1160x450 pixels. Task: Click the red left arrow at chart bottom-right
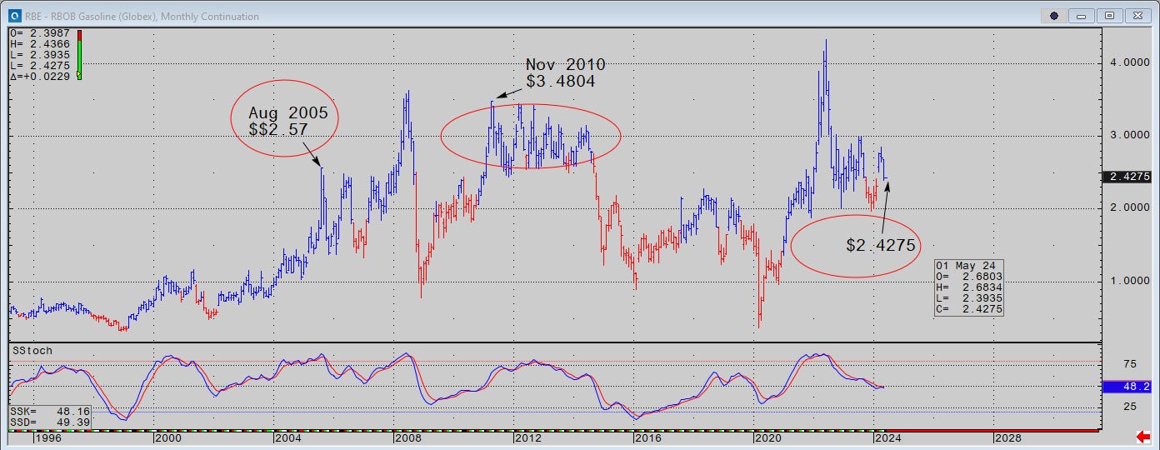[1144, 437]
